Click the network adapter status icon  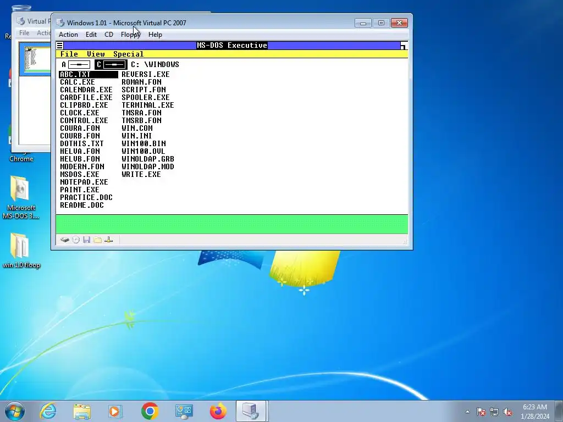pyautogui.click(x=108, y=240)
